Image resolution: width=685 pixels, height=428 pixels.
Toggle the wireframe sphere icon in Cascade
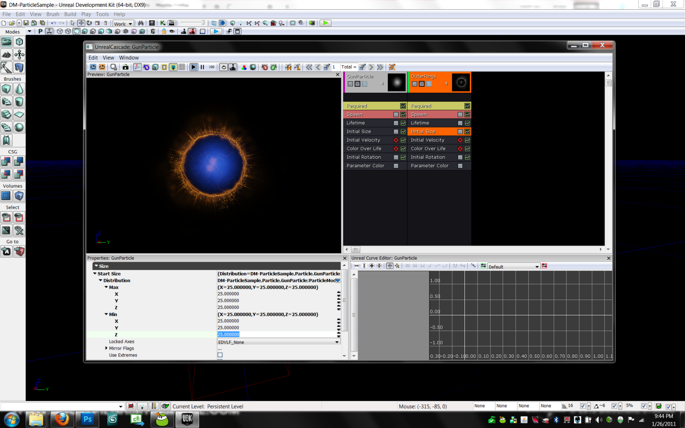253,67
